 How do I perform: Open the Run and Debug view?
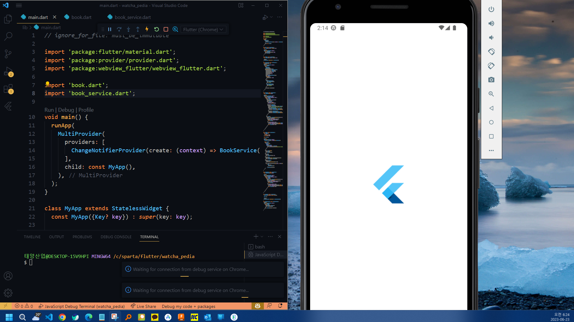[8, 71]
